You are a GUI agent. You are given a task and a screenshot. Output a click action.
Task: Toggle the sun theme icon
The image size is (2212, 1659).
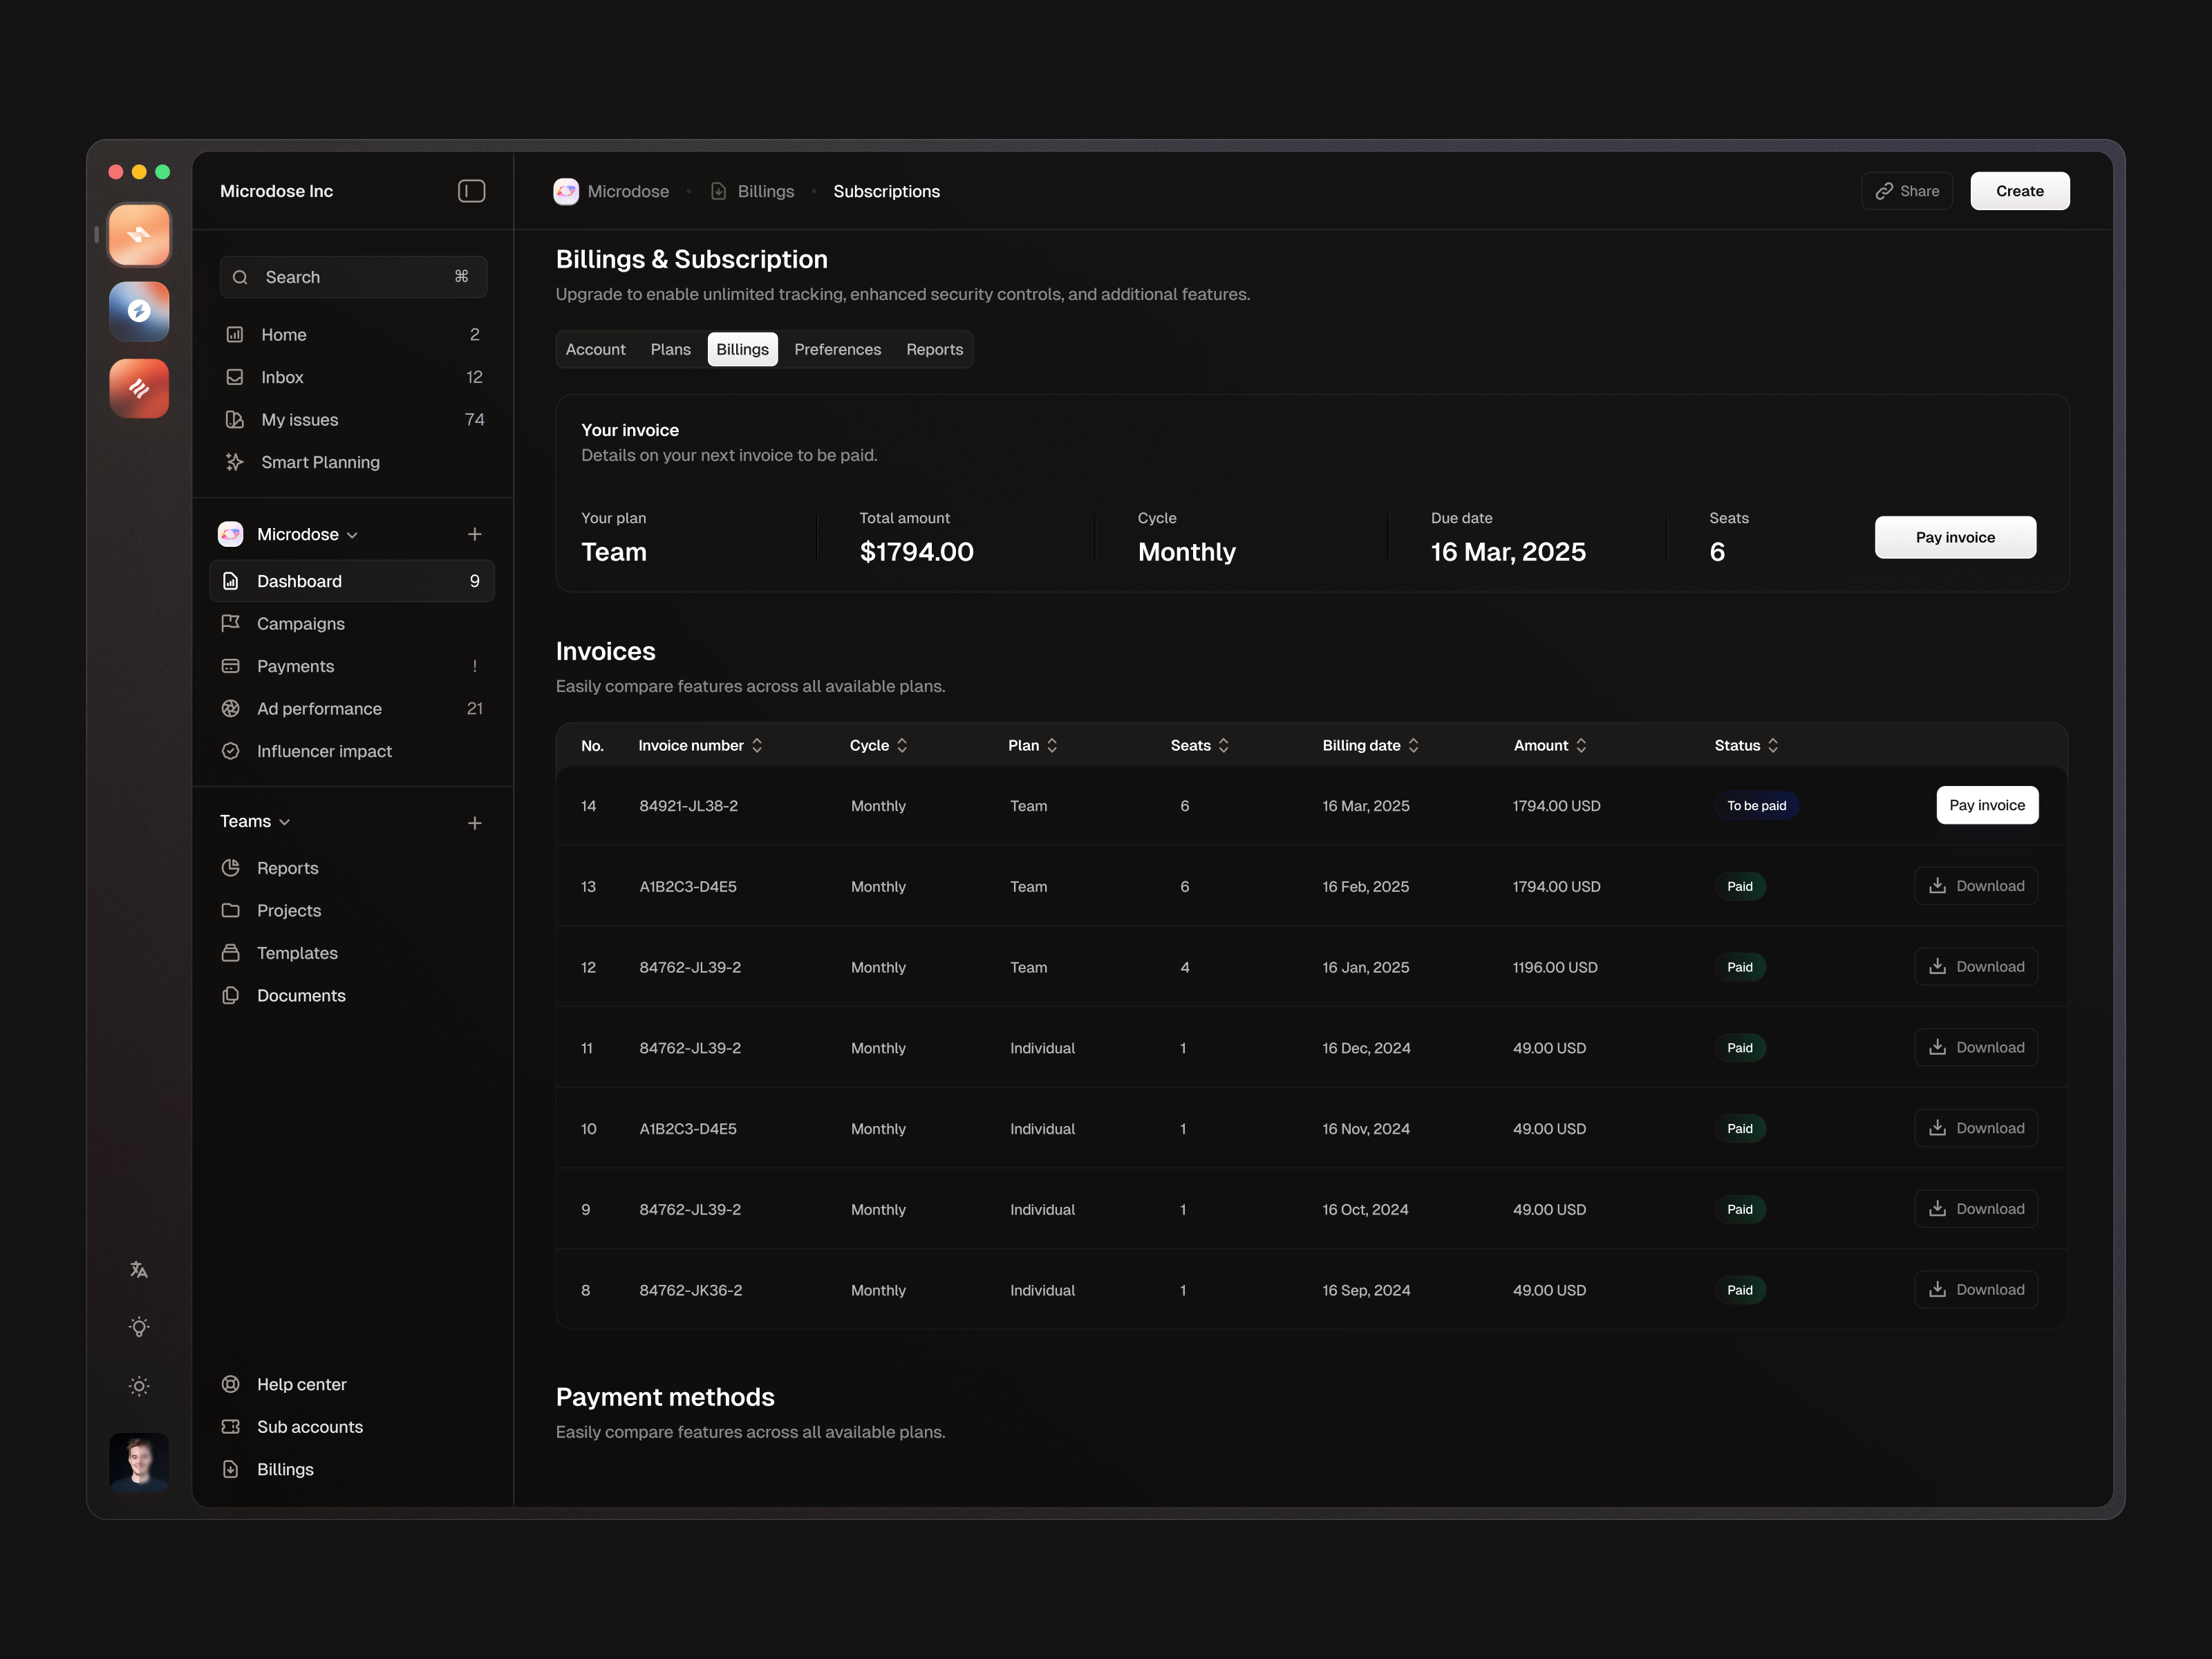coord(139,1385)
